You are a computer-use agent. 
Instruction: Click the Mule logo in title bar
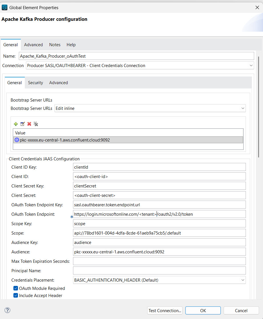(x=5, y=7)
